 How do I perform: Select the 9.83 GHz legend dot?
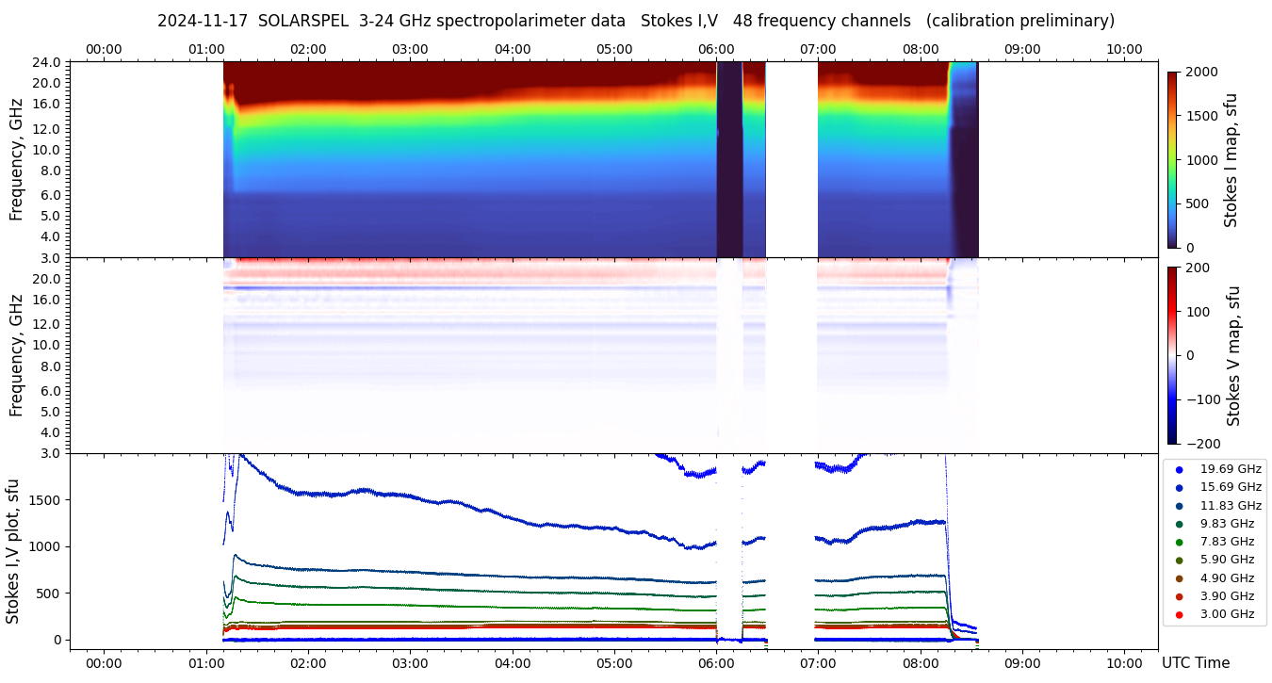tap(1179, 524)
